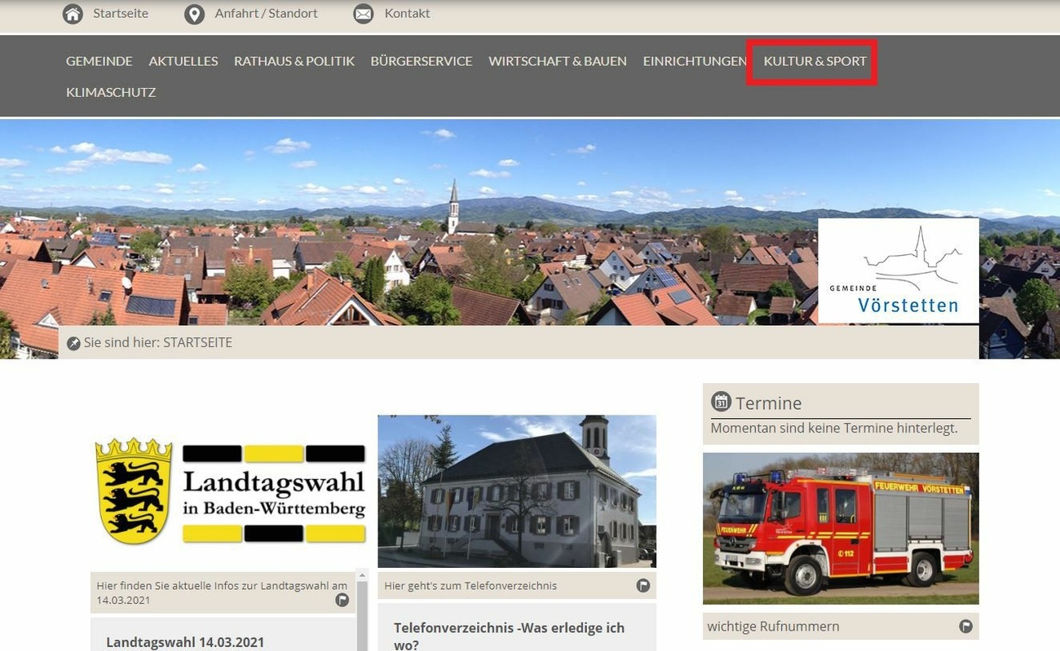Open the Aktuelles menu
The height and width of the screenshot is (651, 1060).
pyautogui.click(x=183, y=61)
